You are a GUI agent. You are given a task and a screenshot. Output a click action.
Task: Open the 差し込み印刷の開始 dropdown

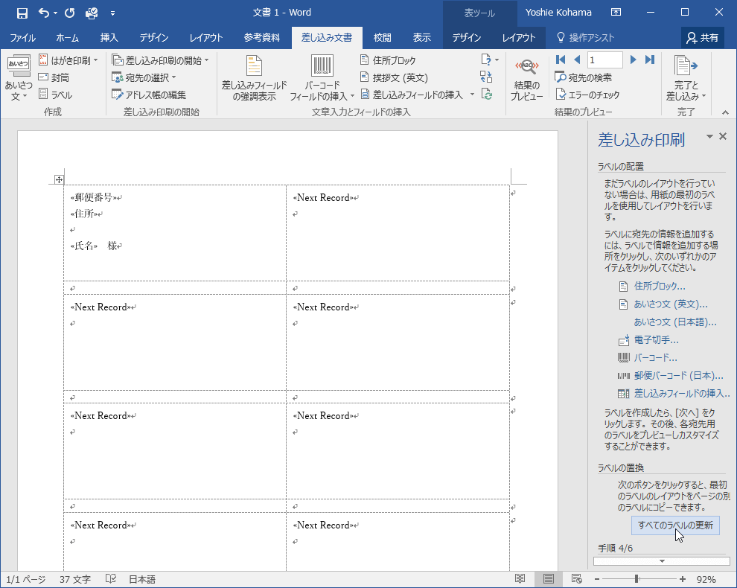pyautogui.click(x=160, y=60)
